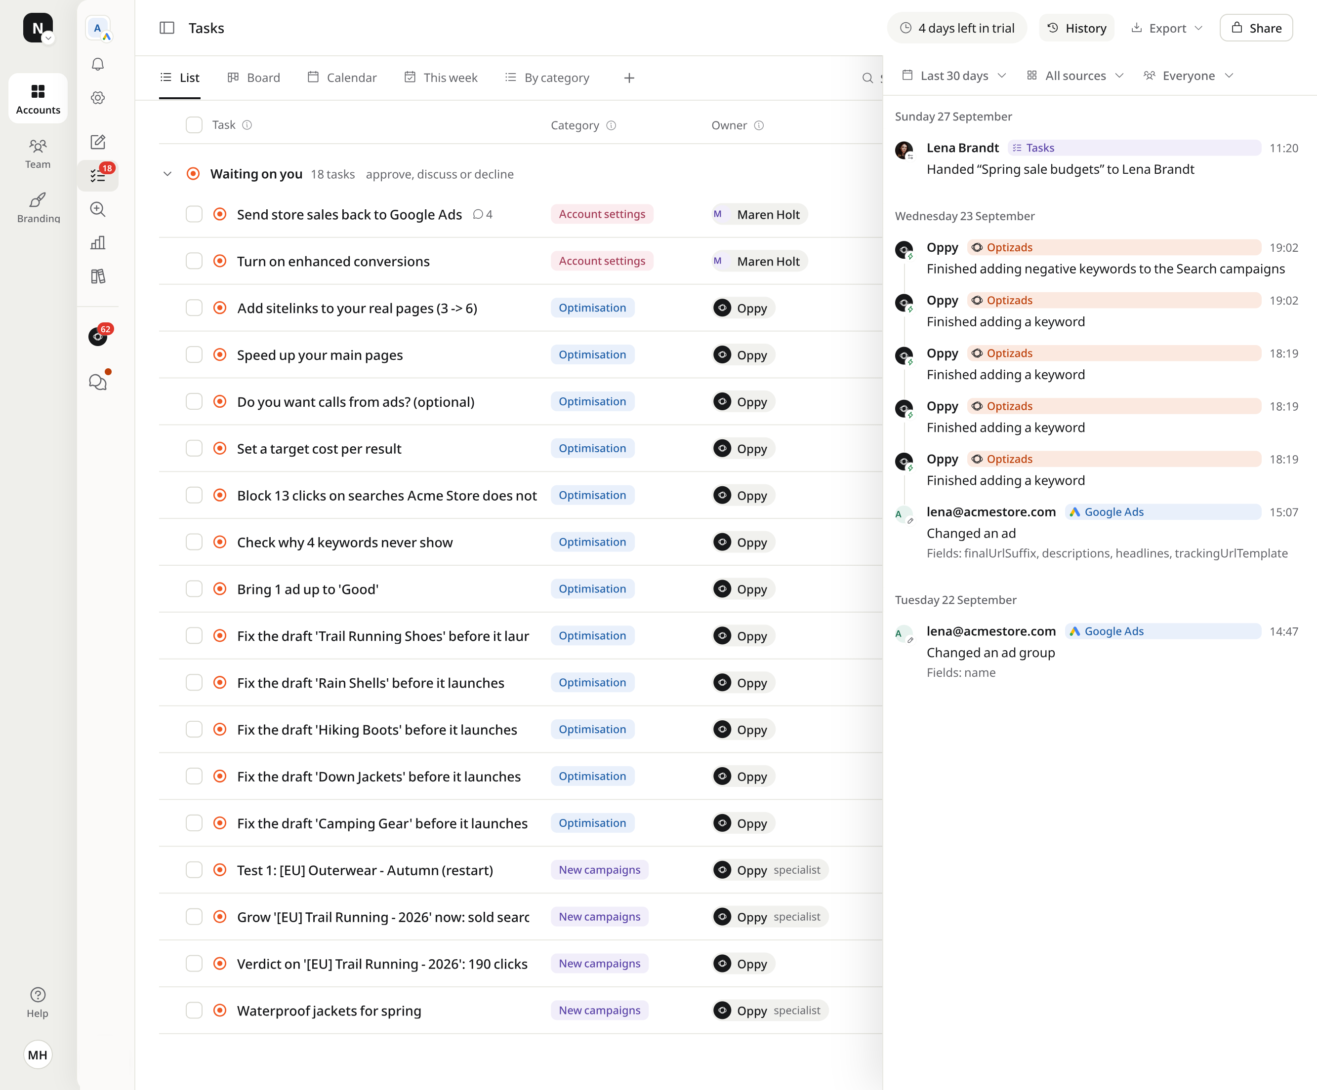Image resolution: width=1317 pixels, height=1090 pixels.
Task: Open the tasks list icon with badge 18
Action: tap(98, 176)
